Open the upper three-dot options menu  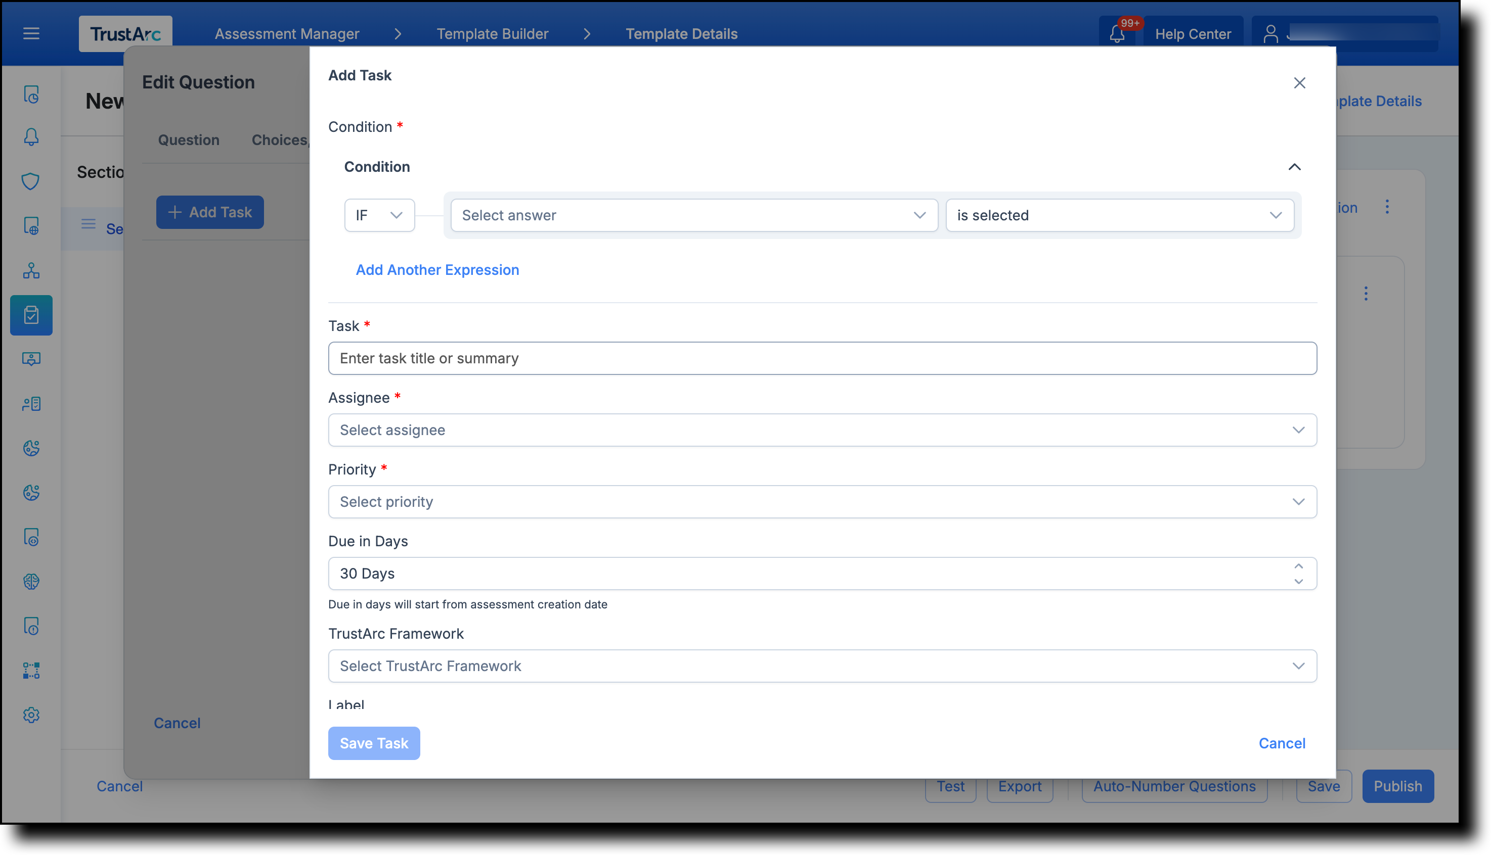[x=1387, y=207]
